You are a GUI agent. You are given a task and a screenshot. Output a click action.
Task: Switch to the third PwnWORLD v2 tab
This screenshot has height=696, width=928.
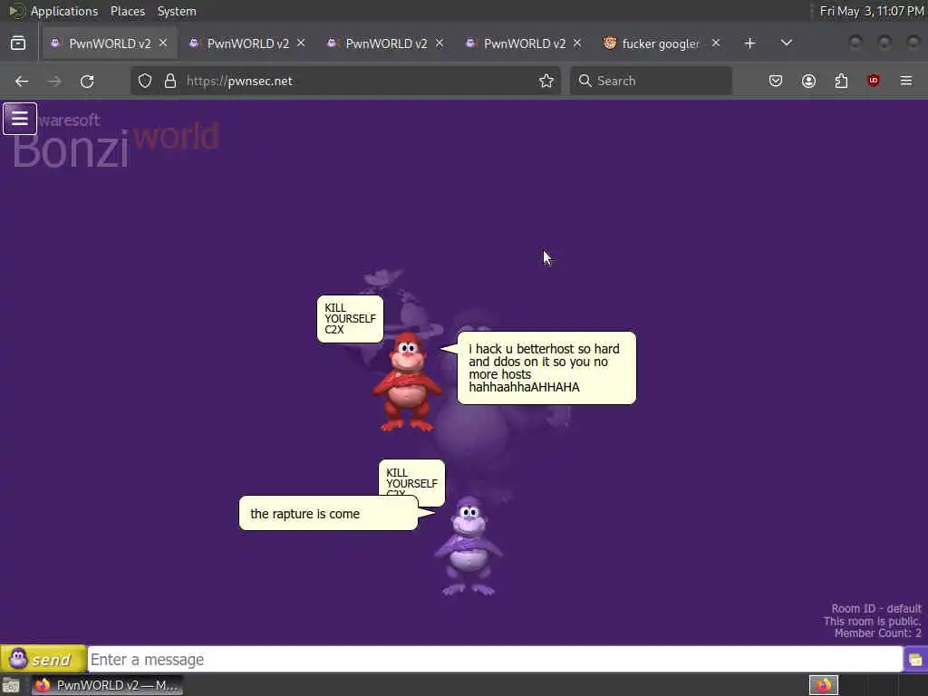(x=386, y=43)
